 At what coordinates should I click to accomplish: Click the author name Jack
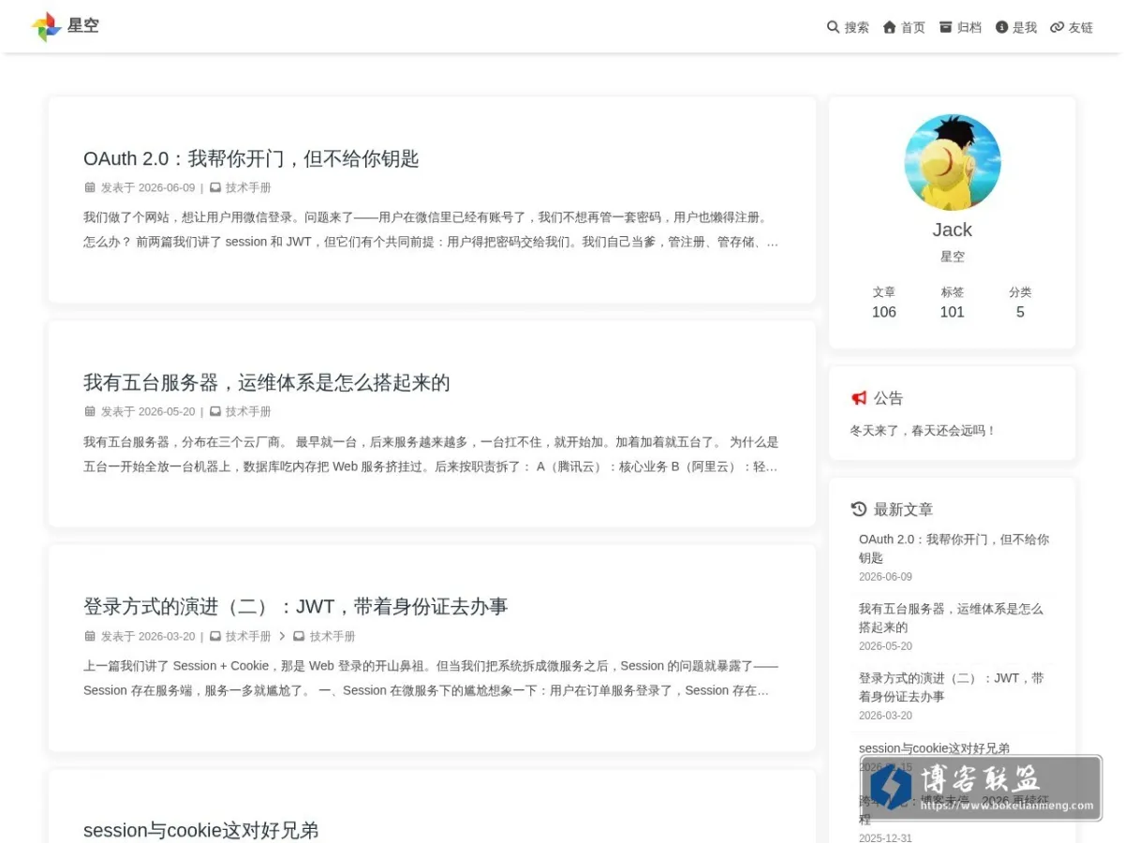[953, 229]
